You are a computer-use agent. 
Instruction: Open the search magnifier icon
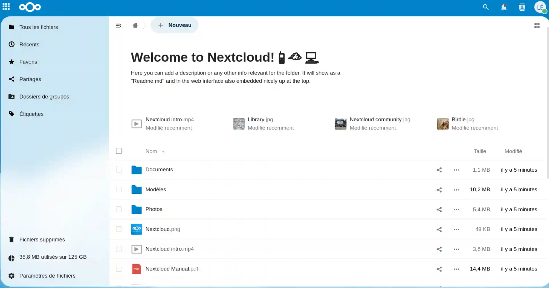[x=485, y=7]
